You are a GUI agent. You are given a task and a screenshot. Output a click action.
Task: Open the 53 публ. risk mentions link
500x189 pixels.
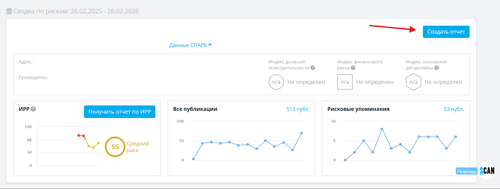click(x=454, y=109)
